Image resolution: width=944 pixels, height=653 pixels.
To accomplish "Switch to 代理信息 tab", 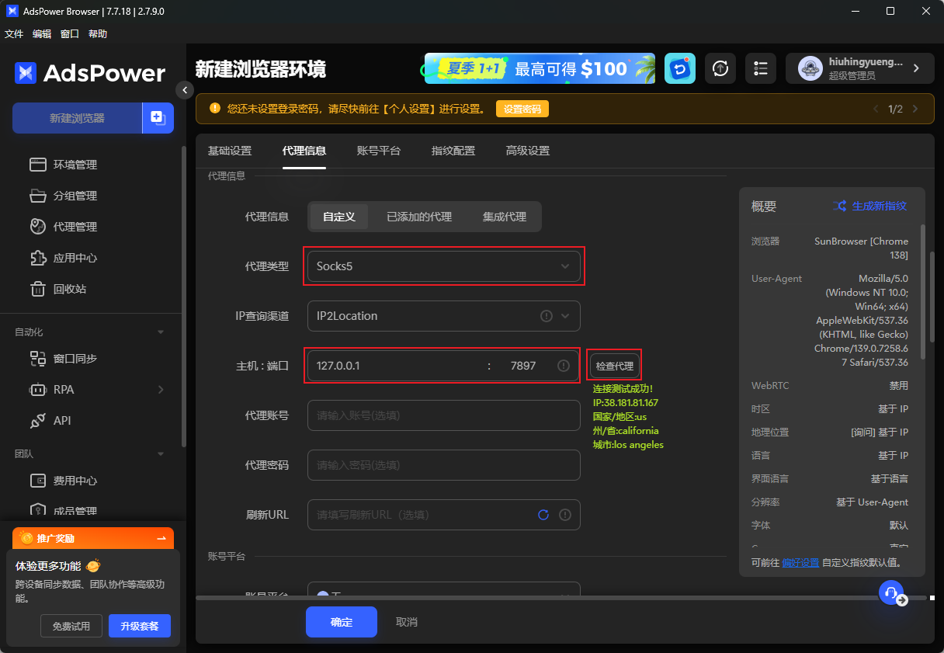I will coord(304,151).
